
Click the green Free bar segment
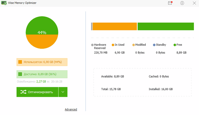tap(166, 26)
